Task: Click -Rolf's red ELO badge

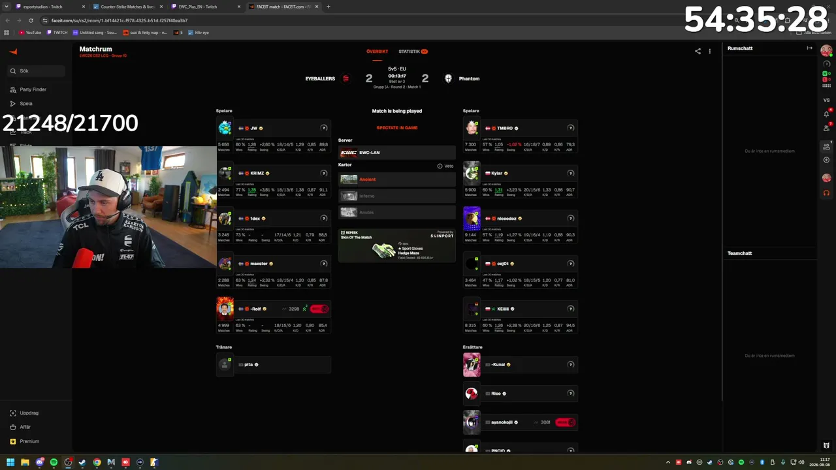Action: (x=319, y=309)
